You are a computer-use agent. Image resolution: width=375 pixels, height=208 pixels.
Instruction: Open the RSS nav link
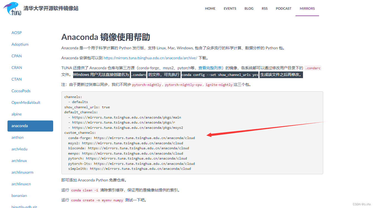point(264,9)
